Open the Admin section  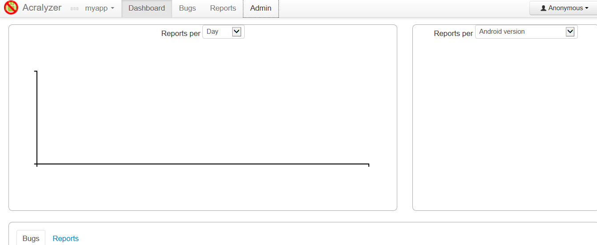pyautogui.click(x=261, y=8)
